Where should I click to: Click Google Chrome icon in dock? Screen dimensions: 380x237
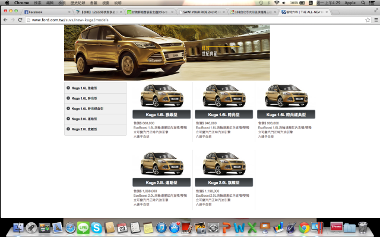pos(304,228)
